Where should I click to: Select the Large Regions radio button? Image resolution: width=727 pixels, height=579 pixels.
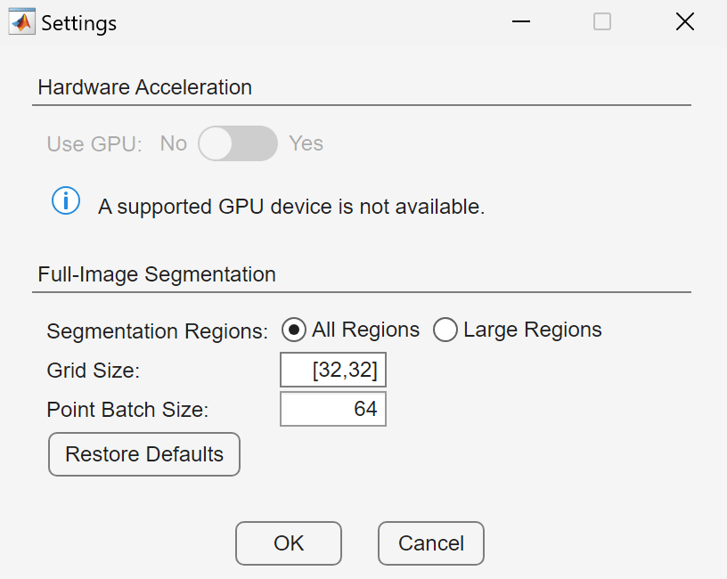(445, 330)
